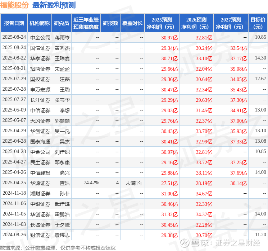Click the date 2025-08-21
The width and height of the screenshot is (268, 251).
pyautogui.click(x=14, y=68)
